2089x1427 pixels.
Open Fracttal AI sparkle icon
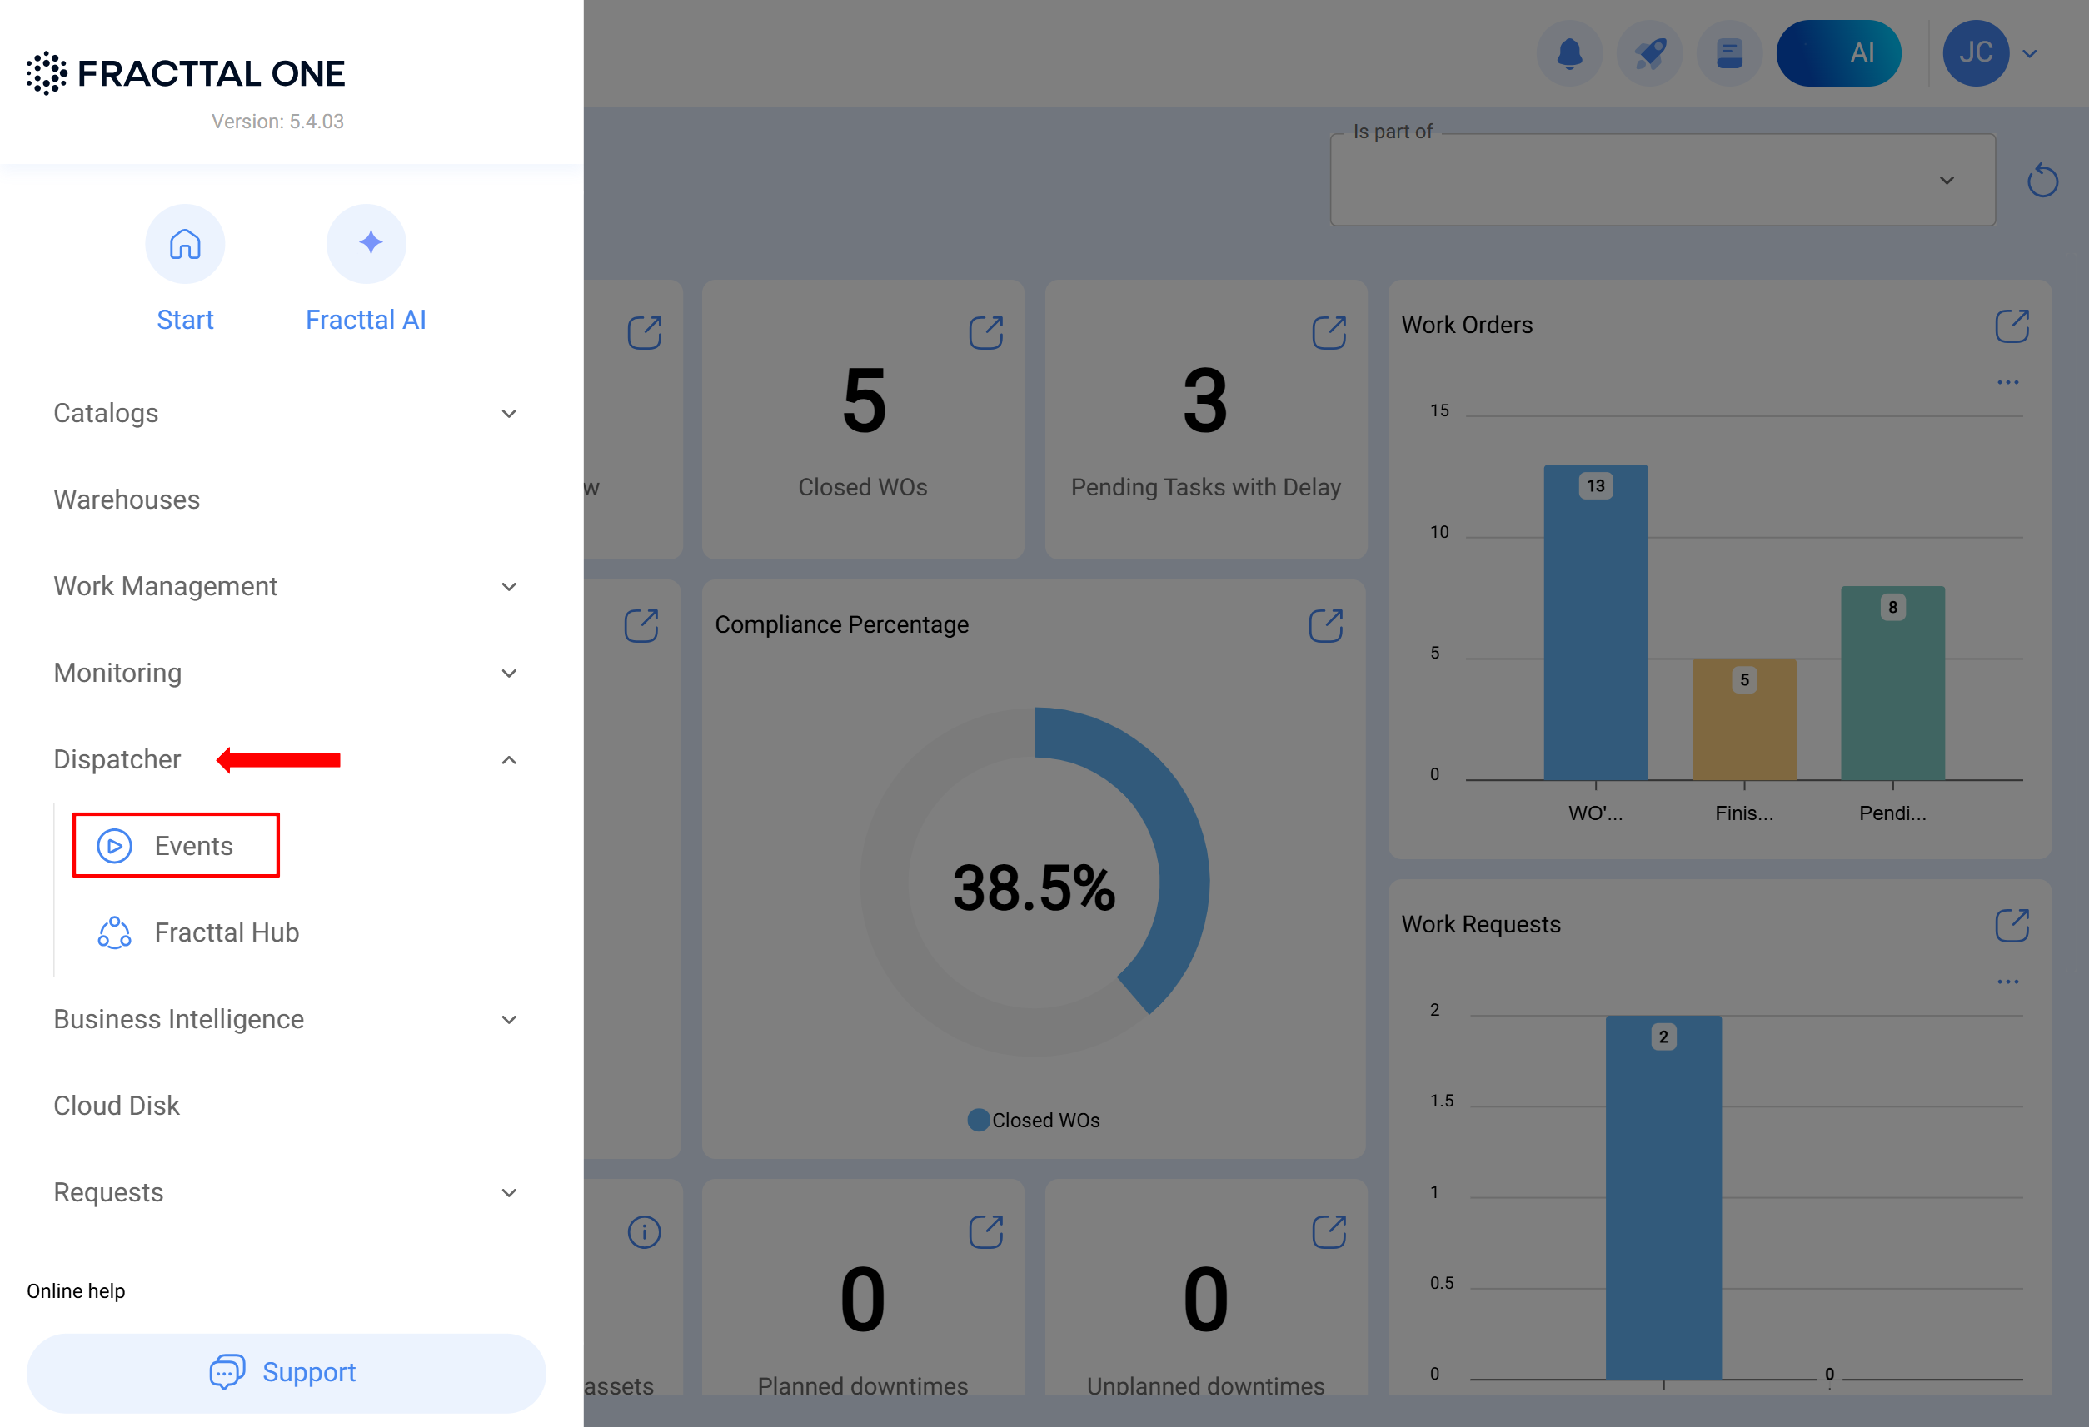pos(366,244)
